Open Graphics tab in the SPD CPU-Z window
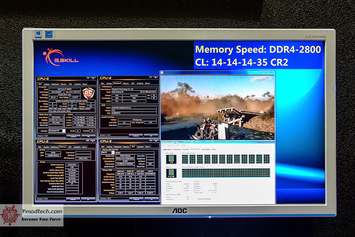 pos(140,147)
